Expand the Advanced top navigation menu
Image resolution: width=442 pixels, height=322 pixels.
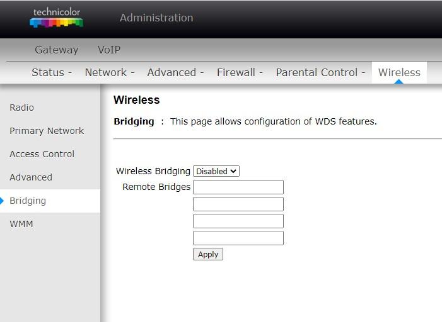coord(175,72)
